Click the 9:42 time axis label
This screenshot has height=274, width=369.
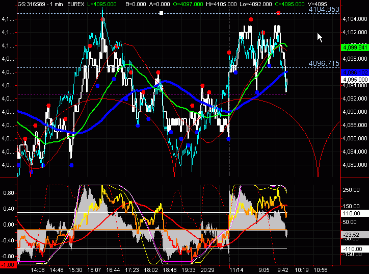(283, 270)
